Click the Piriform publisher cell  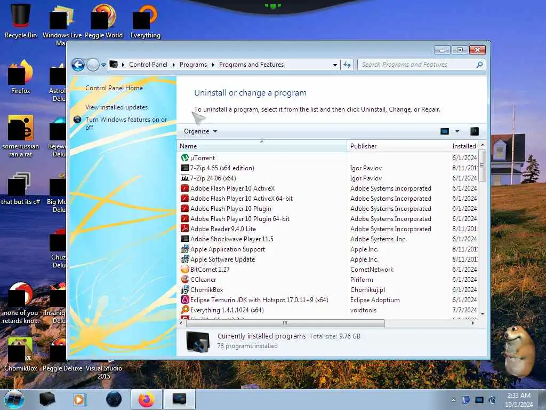click(x=362, y=279)
